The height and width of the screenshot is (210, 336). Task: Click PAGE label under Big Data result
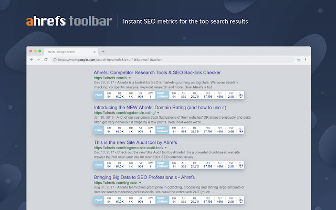99,200
